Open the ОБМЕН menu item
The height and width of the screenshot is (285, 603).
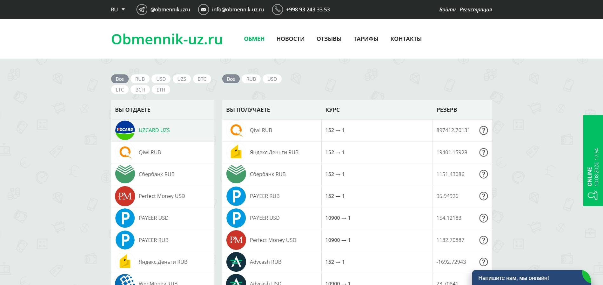254,39
